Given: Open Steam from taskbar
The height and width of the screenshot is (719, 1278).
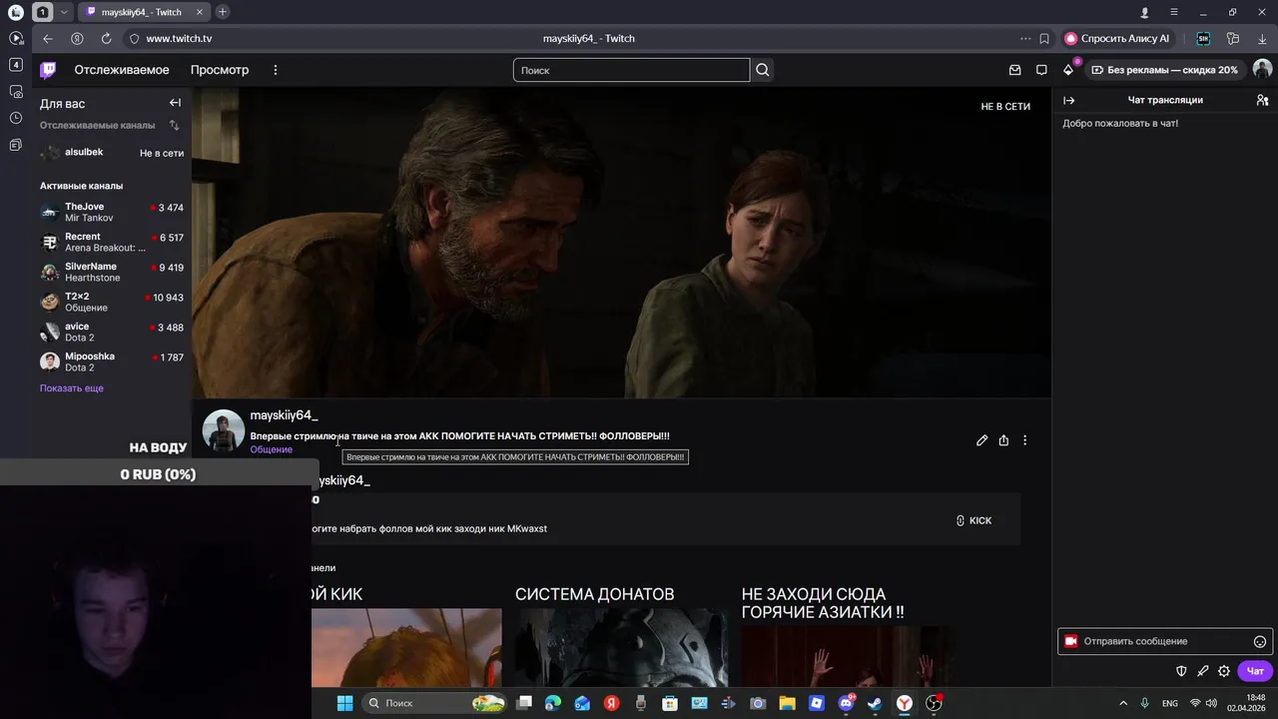Looking at the screenshot, I should [875, 703].
